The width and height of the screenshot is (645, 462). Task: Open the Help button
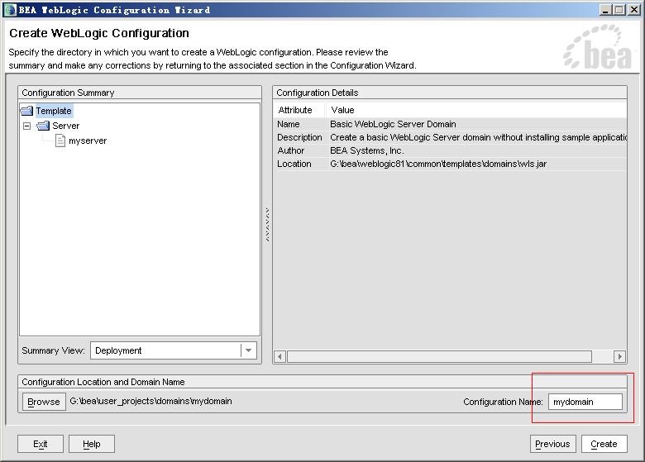click(x=91, y=444)
